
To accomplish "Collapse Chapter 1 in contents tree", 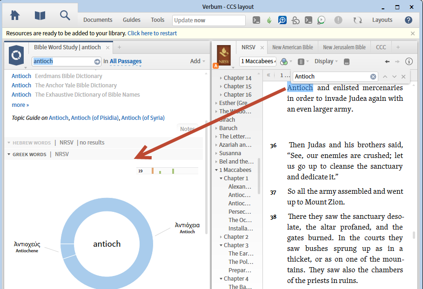I will [221, 178].
